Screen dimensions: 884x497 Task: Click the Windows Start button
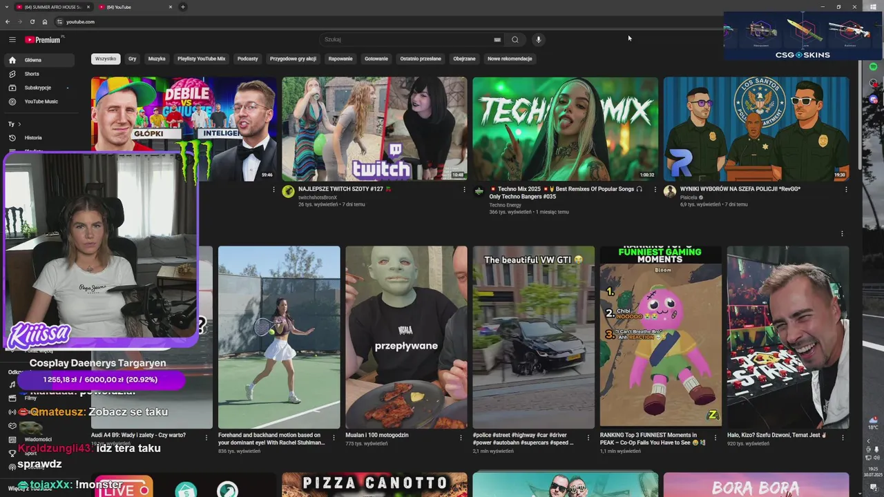click(874, 7)
